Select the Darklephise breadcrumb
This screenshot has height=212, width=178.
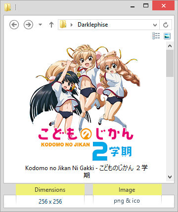click(93, 25)
